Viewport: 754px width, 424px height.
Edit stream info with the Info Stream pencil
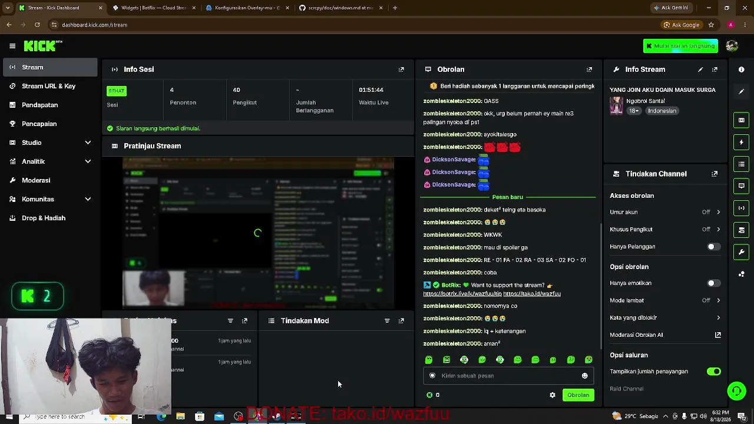point(700,69)
